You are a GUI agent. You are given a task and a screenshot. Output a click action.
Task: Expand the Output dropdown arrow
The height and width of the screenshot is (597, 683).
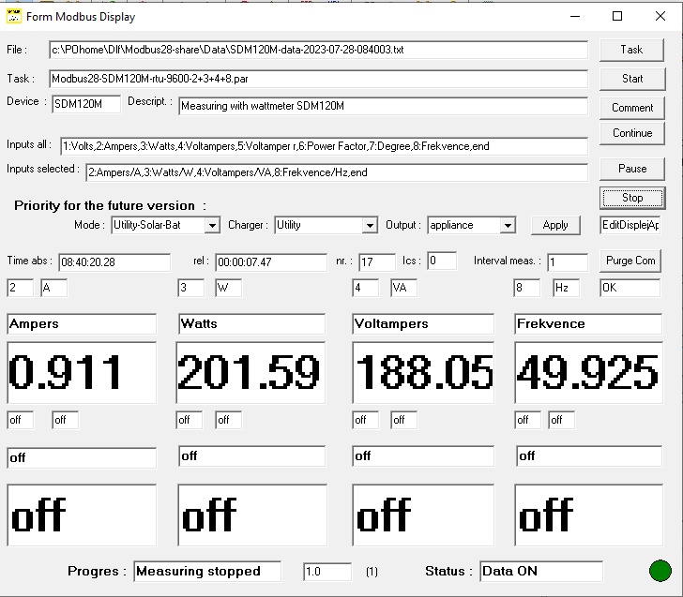coord(508,225)
